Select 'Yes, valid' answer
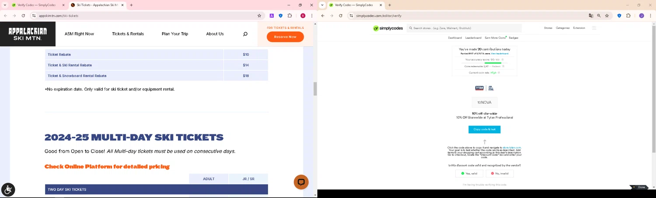Viewport: 656px width, 198px height. [469, 174]
